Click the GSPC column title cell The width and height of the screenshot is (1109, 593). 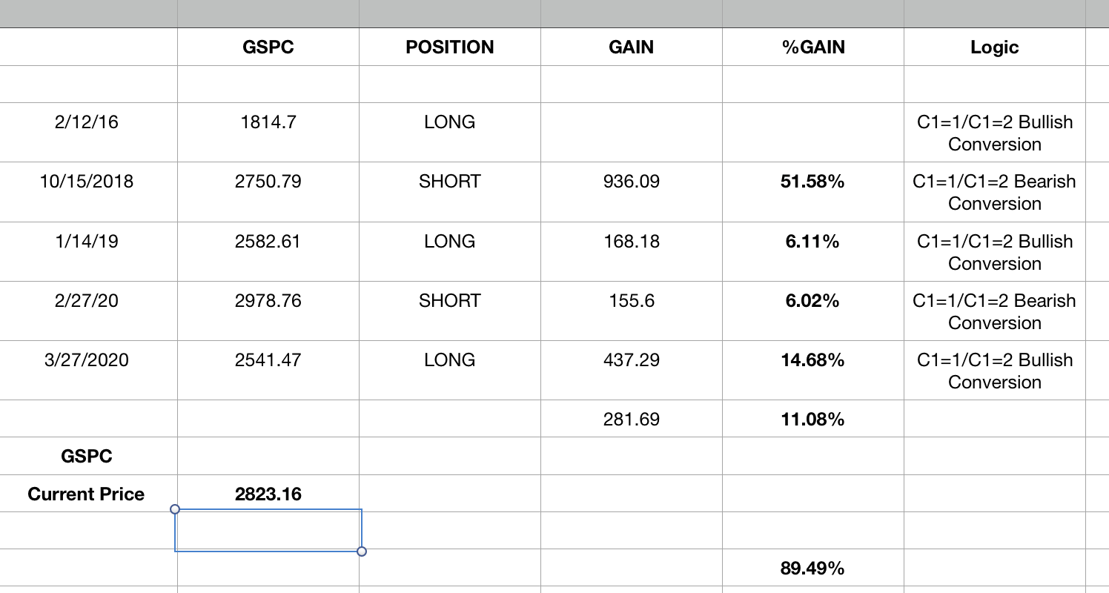(x=268, y=47)
